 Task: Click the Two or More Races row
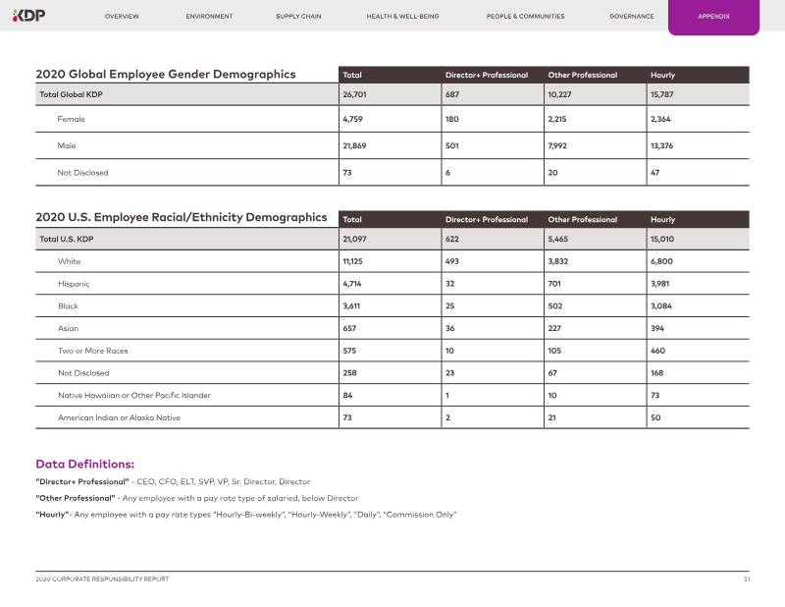coord(92,351)
